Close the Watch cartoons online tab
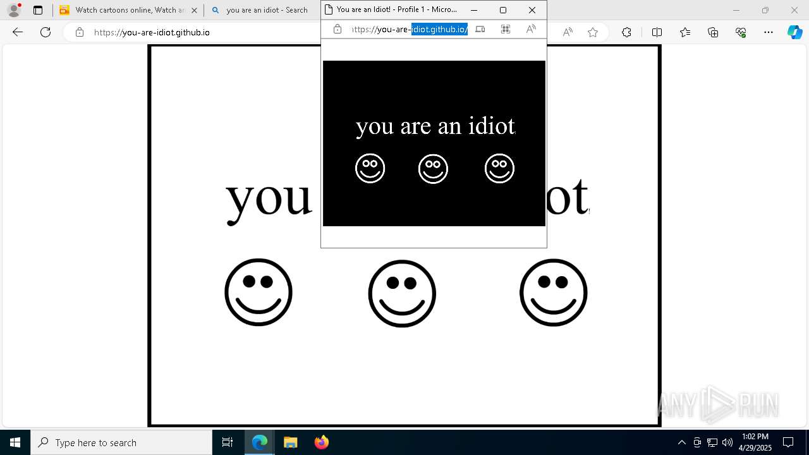The height and width of the screenshot is (455, 809). [x=194, y=10]
